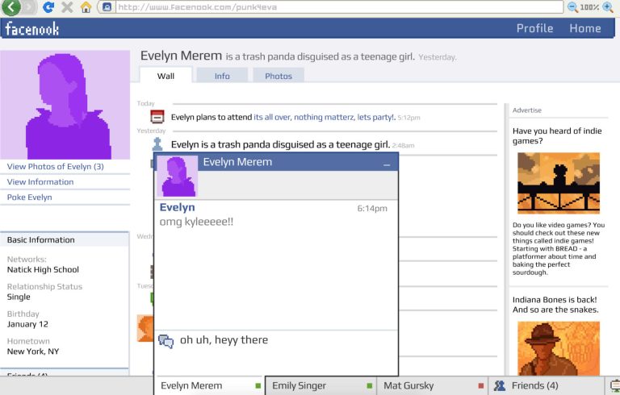Open View Photos of Evelyn (3)
Image resolution: width=620 pixels, height=395 pixels.
(x=56, y=167)
